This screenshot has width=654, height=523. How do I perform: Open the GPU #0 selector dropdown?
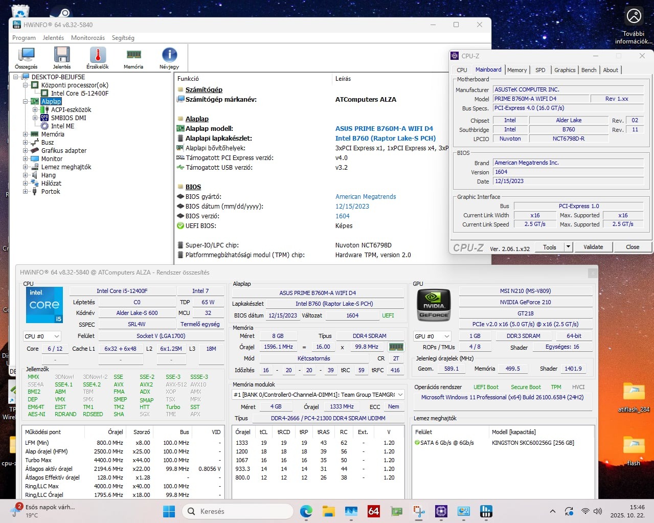tap(432, 336)
